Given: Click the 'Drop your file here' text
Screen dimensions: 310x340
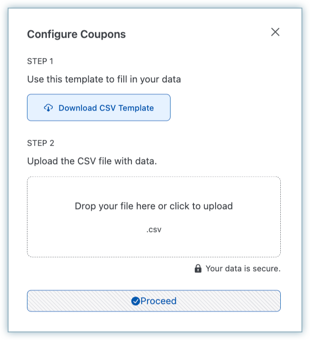Looking at the screenshot, I should (x=153, y=206).
